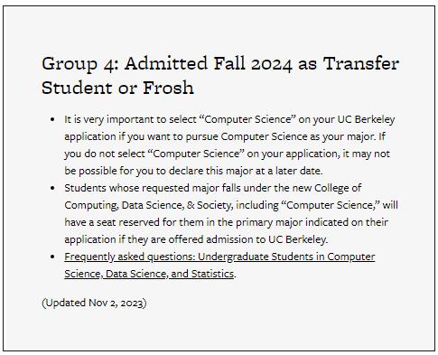Click the word 'Admitted' in the heading
The width and height of the screenshot is (438, 355).
tap(166, 63)
